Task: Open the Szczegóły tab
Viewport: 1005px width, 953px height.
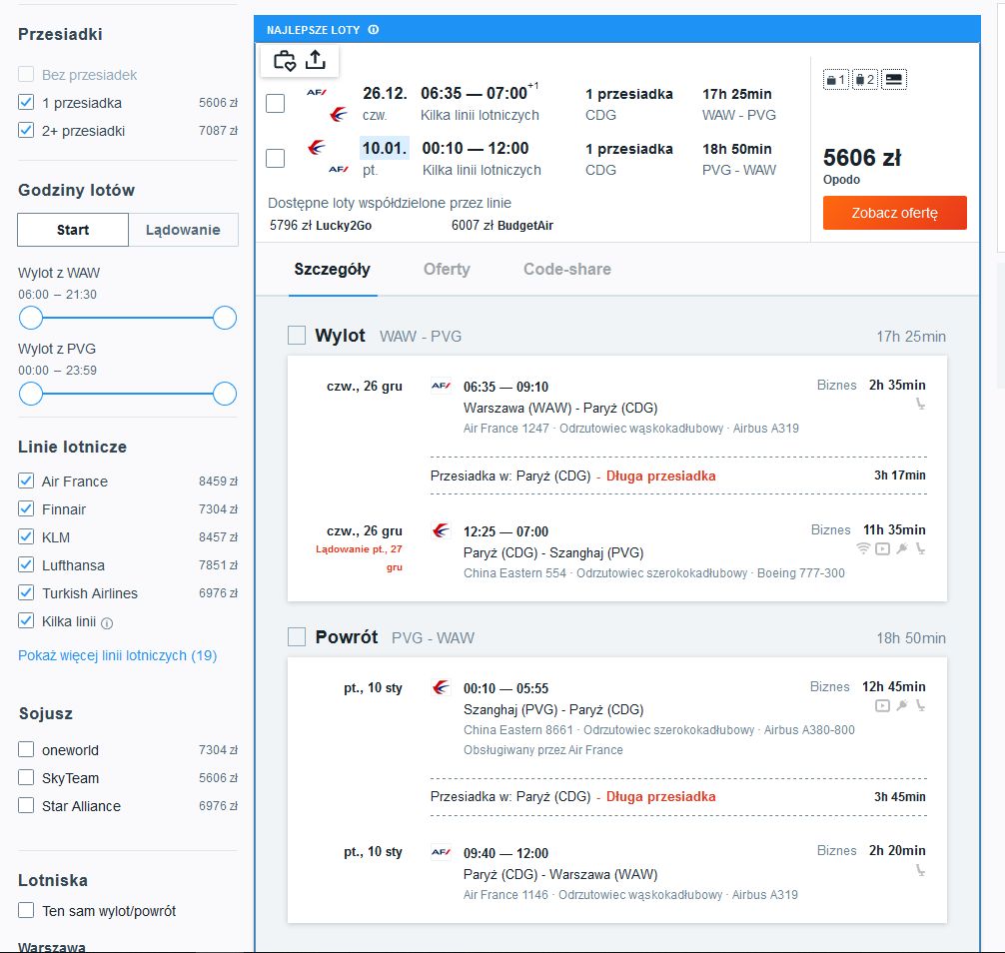Action: tap(332, 269)
